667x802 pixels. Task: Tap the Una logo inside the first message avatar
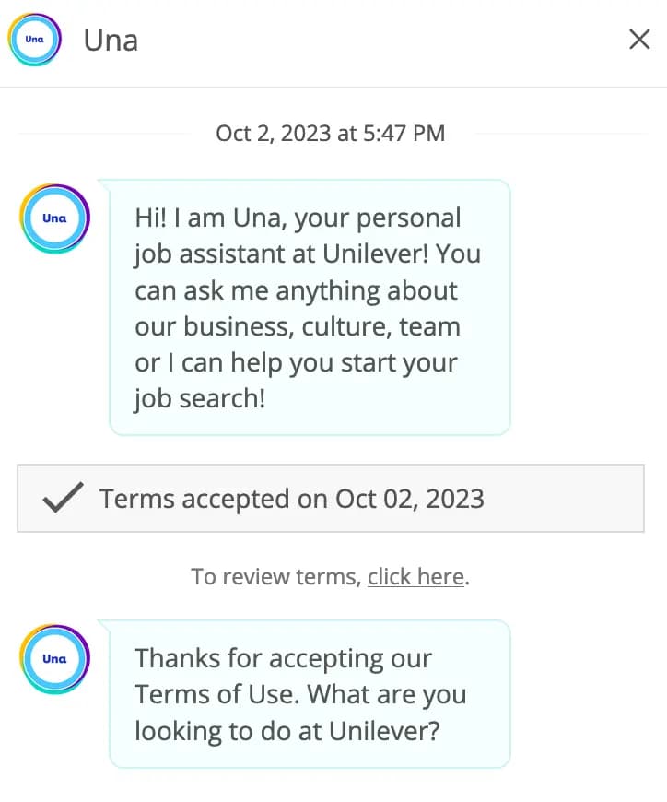[x=53, y=218]
